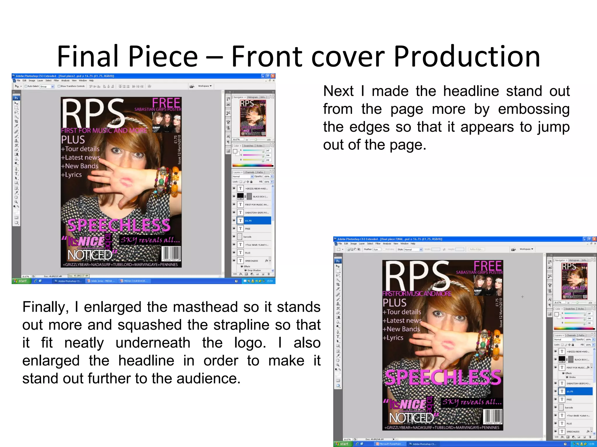
Task: Select the History Brush tool in final piece FINAL window
Action: click(x=338, y=308)
